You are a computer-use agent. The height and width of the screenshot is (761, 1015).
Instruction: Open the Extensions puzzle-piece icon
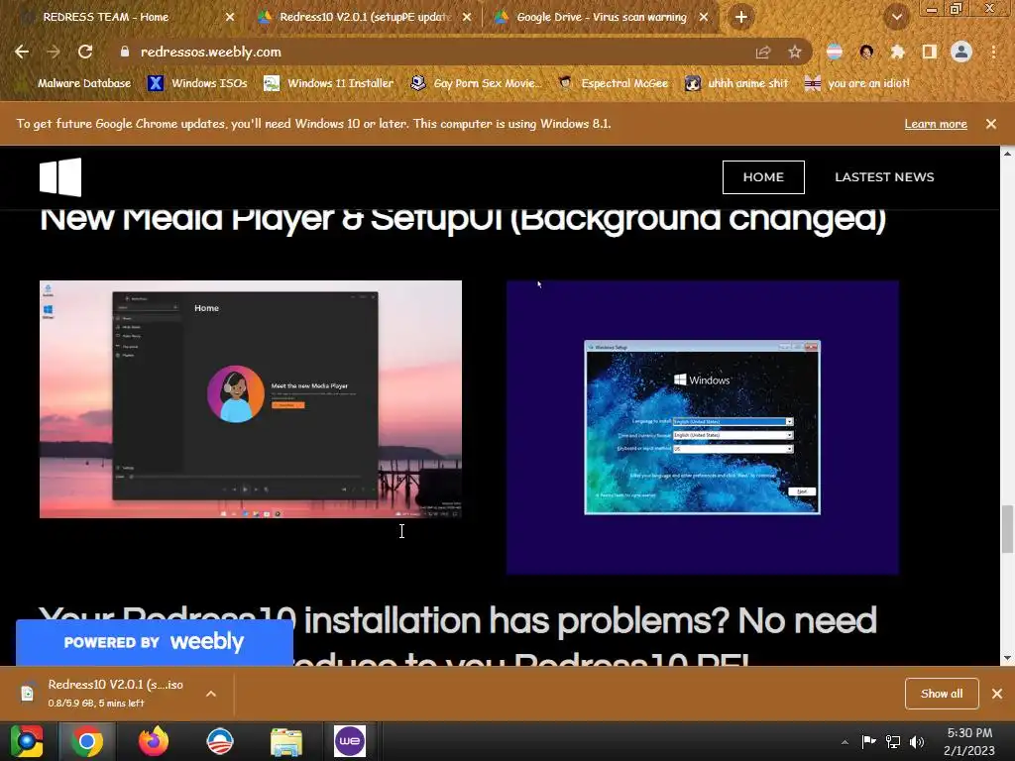coord(897,52)
